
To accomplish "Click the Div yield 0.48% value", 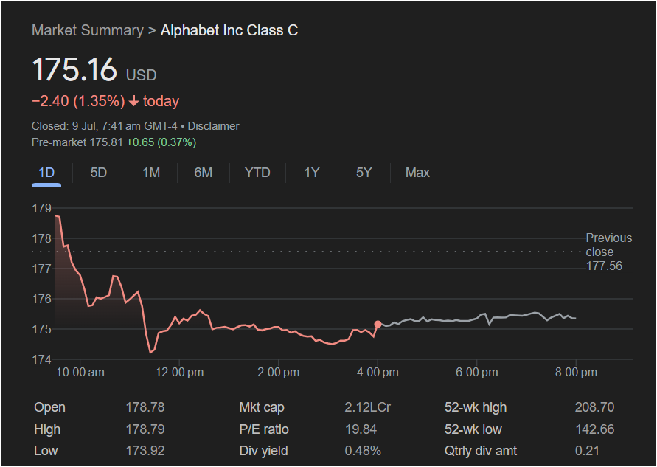I will point(363,451).
